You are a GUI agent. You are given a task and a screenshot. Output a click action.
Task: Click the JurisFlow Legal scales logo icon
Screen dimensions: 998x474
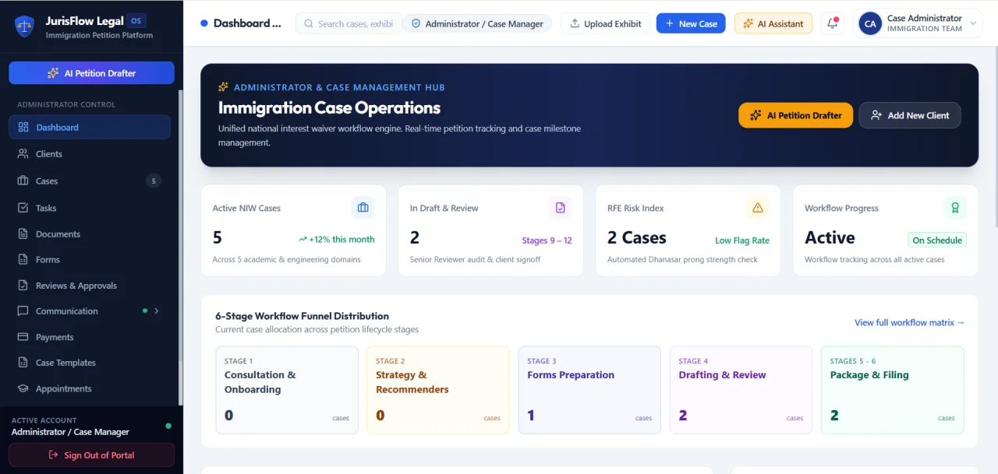tap(24, 27)
